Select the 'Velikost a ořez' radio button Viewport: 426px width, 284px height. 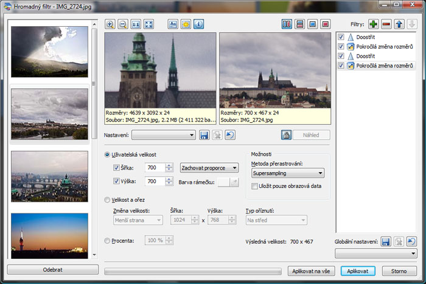(108, 199)
